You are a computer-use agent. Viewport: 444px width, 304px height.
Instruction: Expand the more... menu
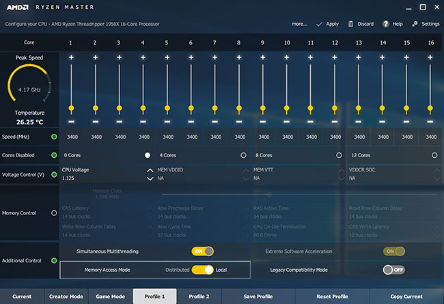point(299,24)
